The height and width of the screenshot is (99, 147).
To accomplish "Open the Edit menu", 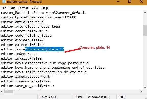I will coord(12,8).
